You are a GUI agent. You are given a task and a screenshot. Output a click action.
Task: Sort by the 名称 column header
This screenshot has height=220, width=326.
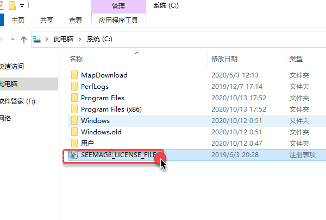coord(76,59)
